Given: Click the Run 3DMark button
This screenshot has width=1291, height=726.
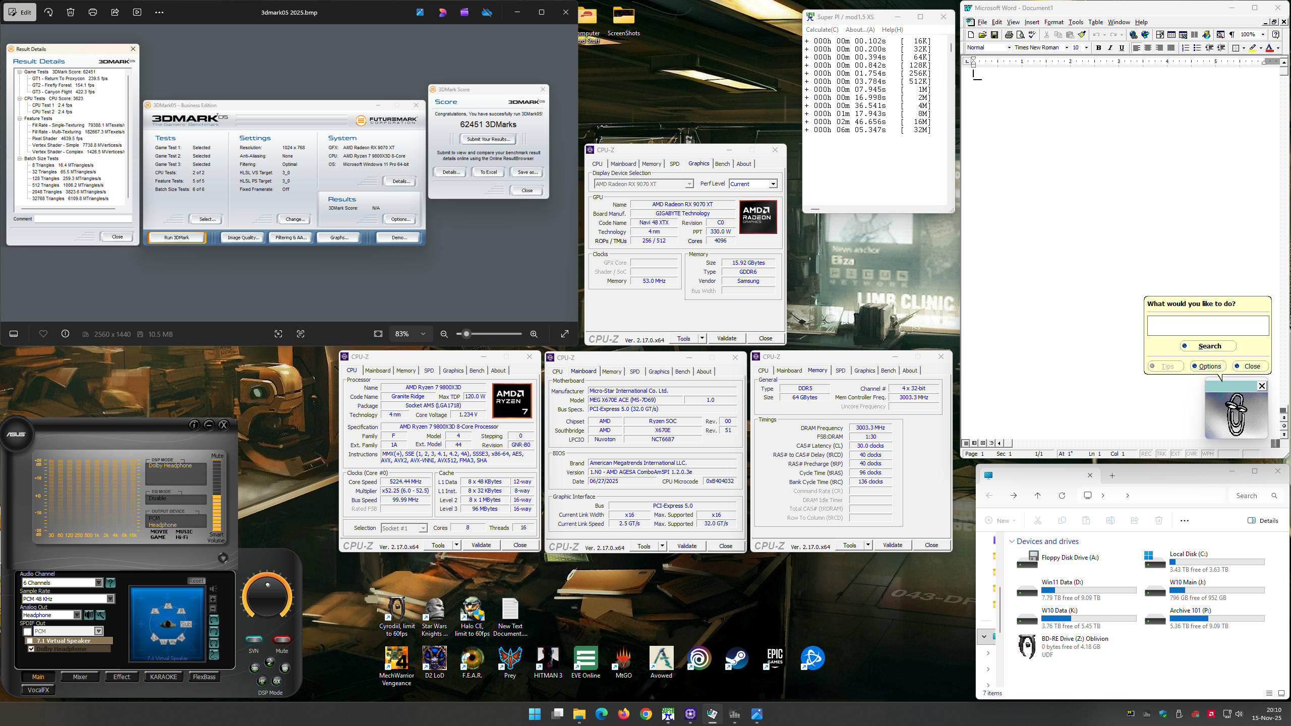Looking at the screenshot, I should click(177, 237).
